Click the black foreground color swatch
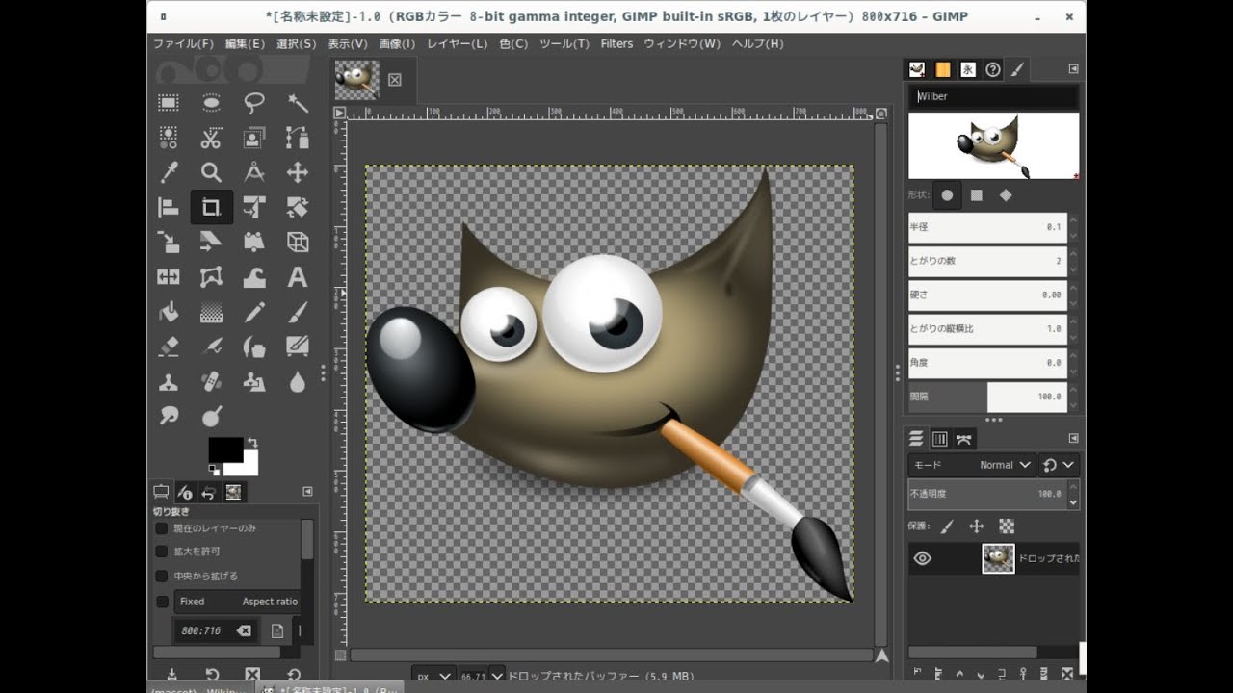This screenshot has height=693, width=1233. tap(224, 449)
